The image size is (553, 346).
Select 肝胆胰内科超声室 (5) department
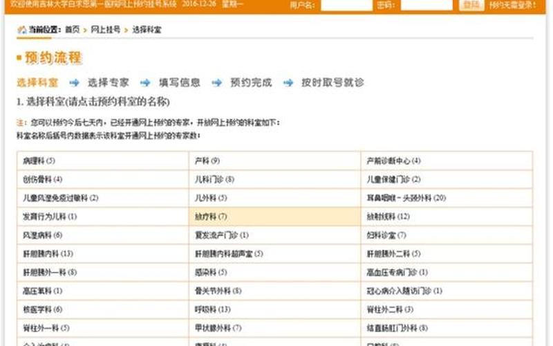[x=229, y=254]
